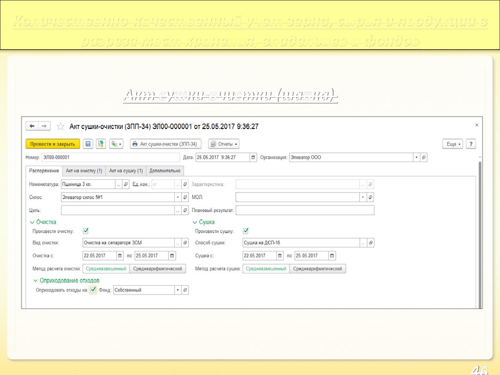Viewport: 500px width, 375px height.
Task: Open calendar picker for Дата field
Action: [253, 157]
